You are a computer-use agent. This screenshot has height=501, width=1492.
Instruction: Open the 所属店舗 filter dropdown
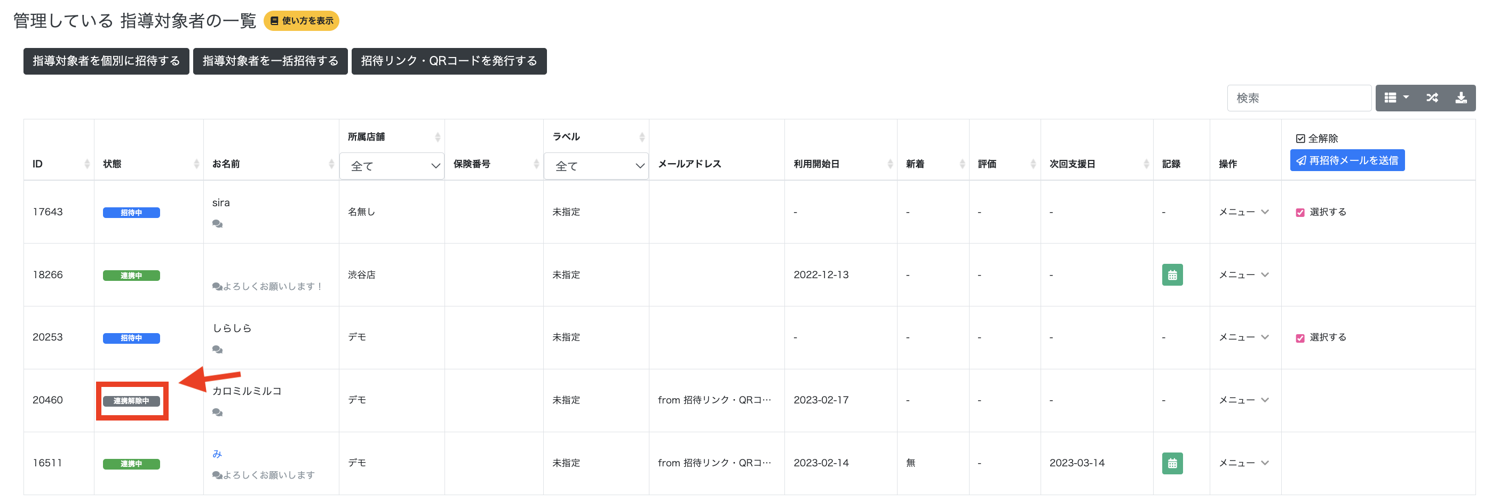coord(392,166)
